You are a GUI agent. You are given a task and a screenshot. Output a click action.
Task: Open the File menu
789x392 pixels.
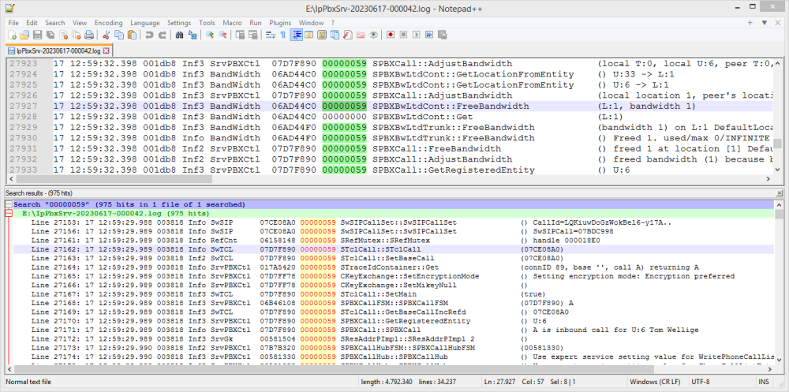(x=13, y=23)
